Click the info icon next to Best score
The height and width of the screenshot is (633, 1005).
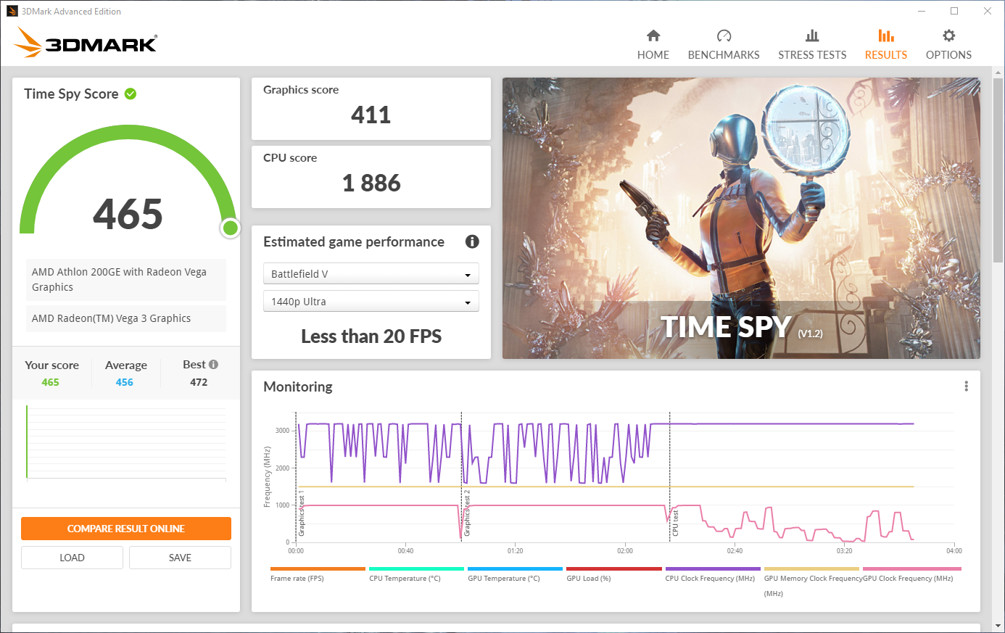pyautogui.click(x=215, y=363)
